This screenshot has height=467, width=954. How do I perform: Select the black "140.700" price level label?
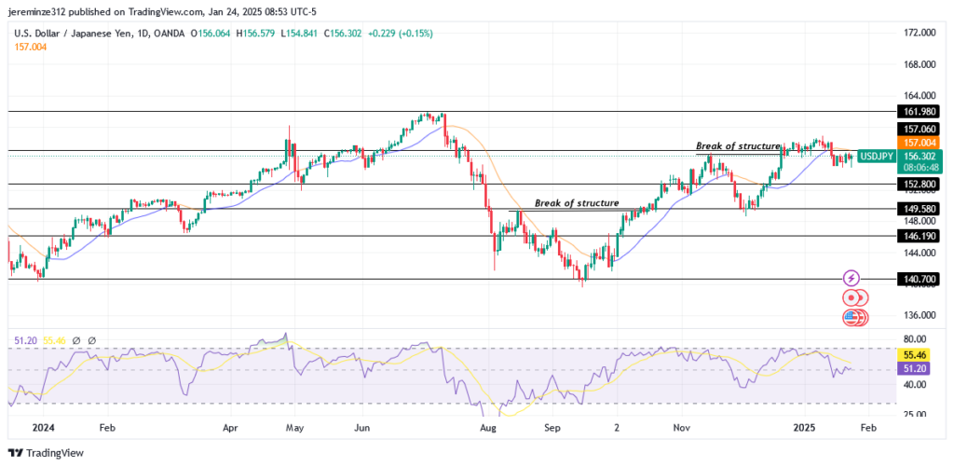920,280
